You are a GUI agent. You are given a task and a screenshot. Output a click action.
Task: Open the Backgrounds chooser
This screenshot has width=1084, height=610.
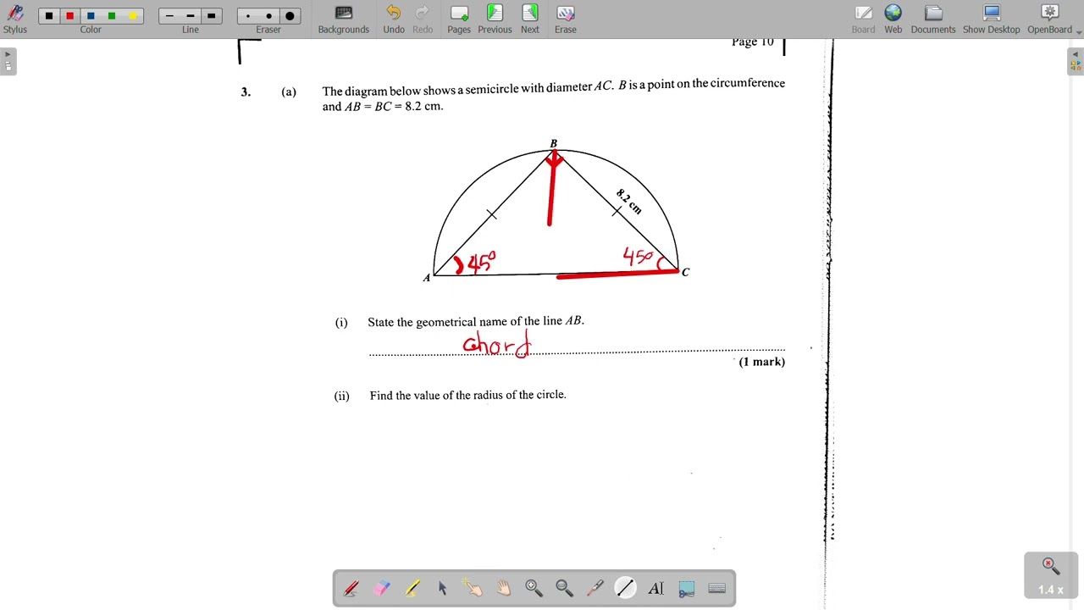[343, 19]
